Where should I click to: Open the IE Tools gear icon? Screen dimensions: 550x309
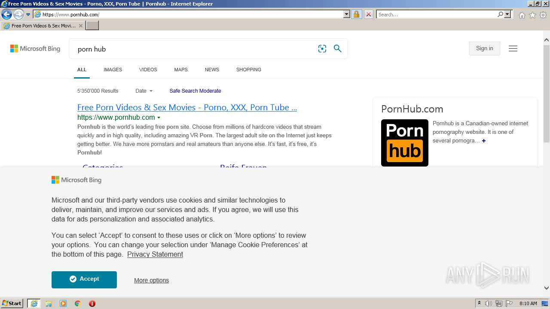tap(543, 15)
